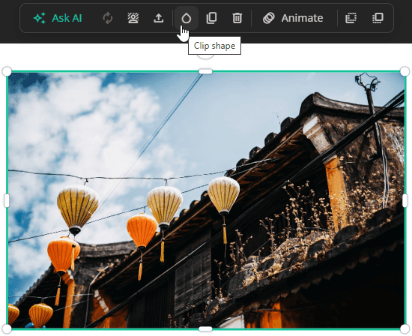412x336 pixels.
Task: Select the remove background icon
Action: 133,18
